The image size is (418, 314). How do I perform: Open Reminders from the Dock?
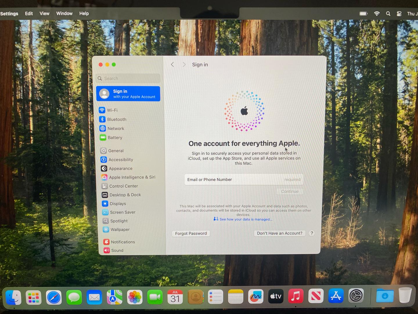point(215,297)
